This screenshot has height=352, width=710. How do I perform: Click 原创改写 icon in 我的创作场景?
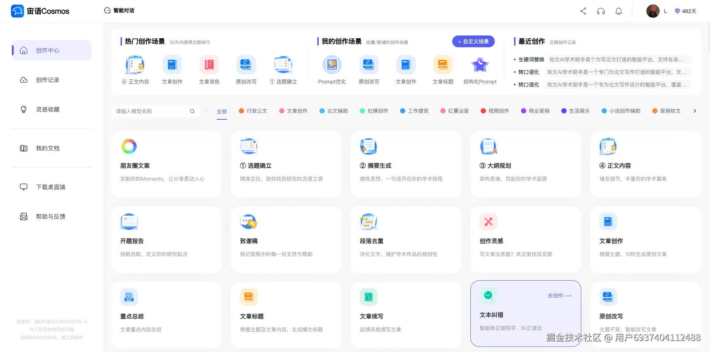point(369,65)
